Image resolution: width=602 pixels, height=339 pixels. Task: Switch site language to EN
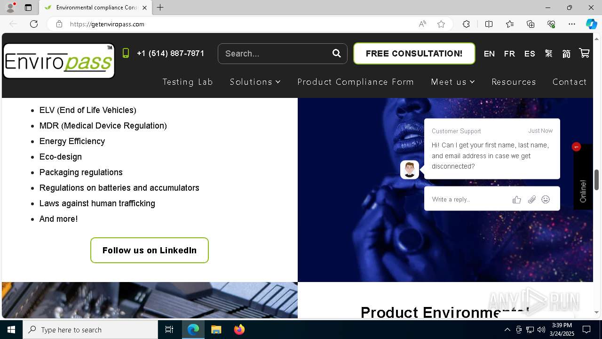pyautogui.click(x=489, y=54)
